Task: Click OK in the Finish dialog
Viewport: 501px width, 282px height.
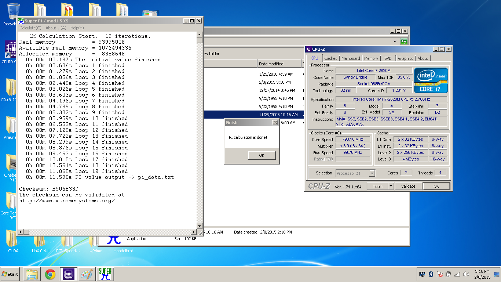Action: 262,155
